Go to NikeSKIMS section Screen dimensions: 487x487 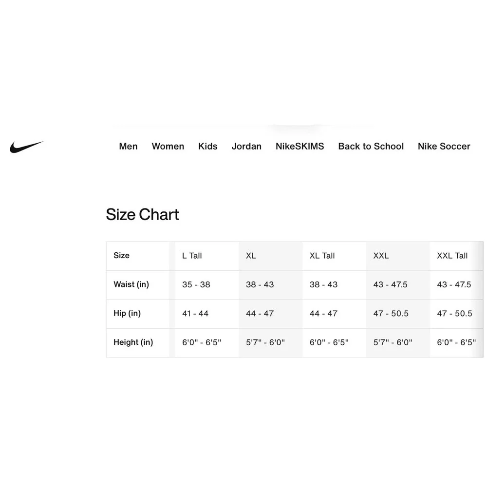coord(300,146)
